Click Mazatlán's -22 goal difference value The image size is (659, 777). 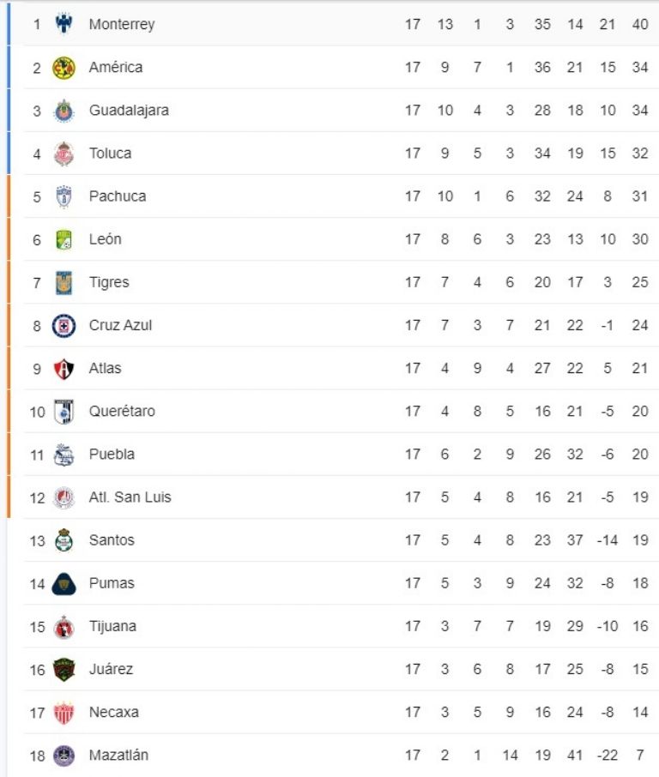tap(607, 756)
